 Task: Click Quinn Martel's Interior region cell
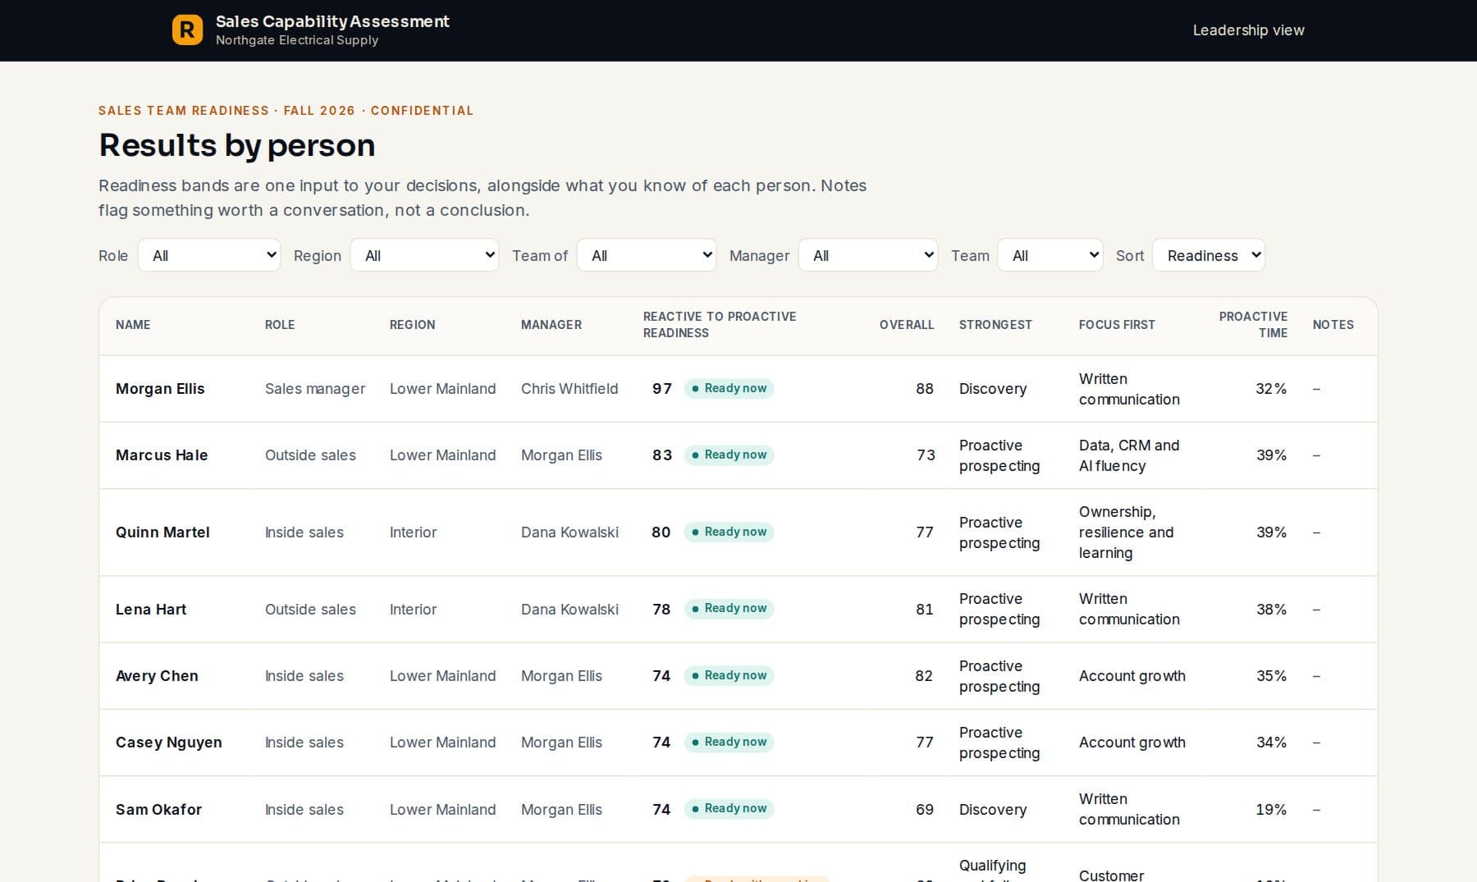click(x=413, y=532)
